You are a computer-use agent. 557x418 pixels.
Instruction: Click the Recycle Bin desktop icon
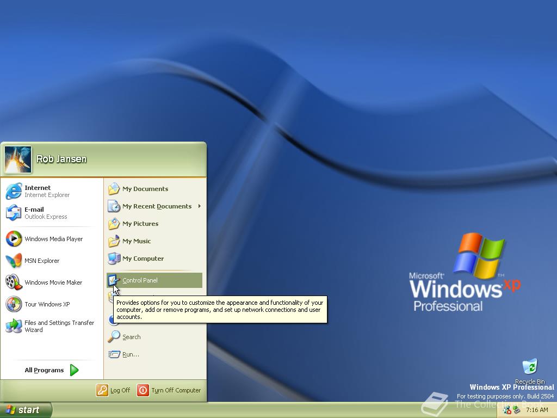(x=530, y=367)
